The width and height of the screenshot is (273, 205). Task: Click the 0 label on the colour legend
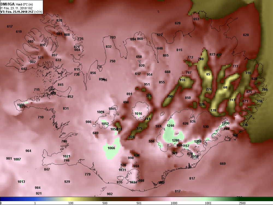click(1, 203)
